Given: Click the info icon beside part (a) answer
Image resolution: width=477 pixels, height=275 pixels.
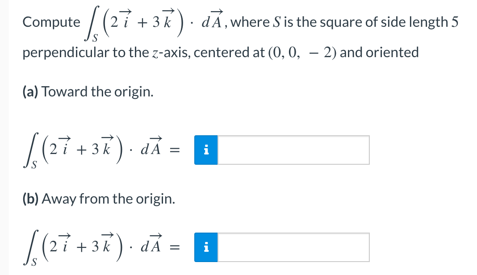Looking at the screenshot, I should [206, 150].
